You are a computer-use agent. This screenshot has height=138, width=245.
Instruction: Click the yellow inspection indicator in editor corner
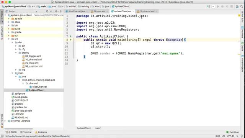coord(239,15)
